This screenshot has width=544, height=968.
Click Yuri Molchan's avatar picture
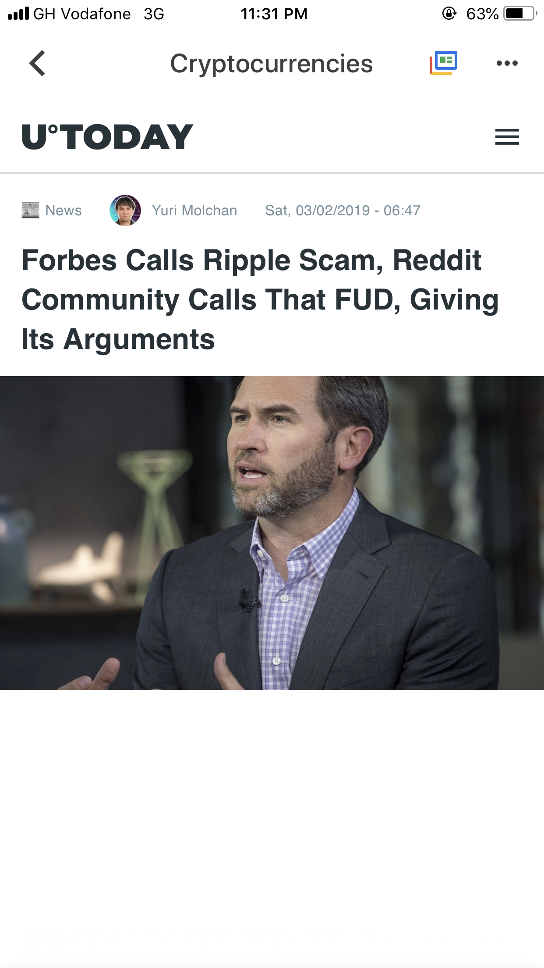tap(125, 210)
